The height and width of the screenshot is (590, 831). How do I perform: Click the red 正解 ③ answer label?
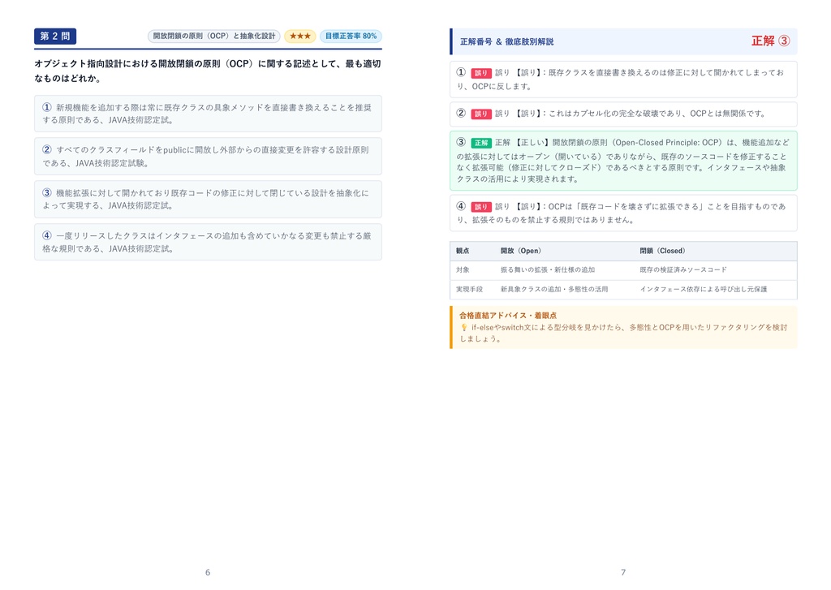pos(771,41)
